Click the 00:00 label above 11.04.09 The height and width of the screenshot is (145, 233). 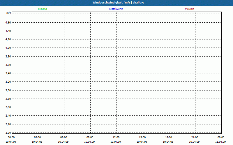pos(221,137)
